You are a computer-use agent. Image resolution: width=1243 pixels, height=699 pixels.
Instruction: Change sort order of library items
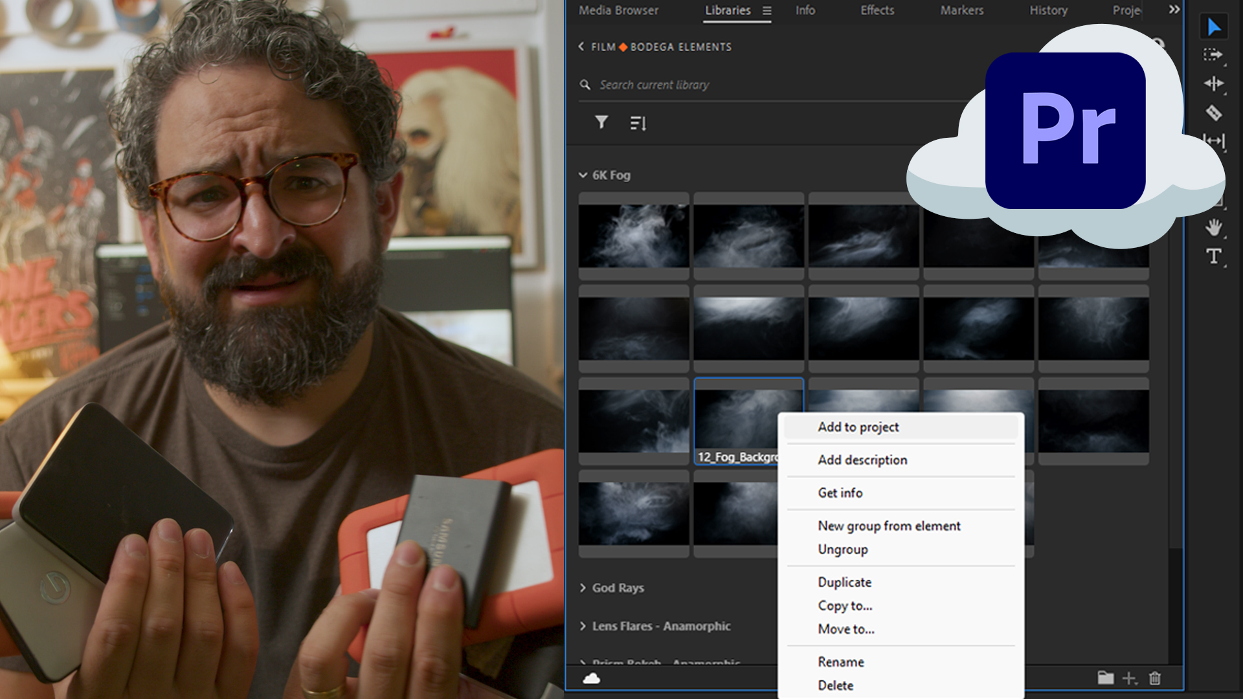[638, 122]
